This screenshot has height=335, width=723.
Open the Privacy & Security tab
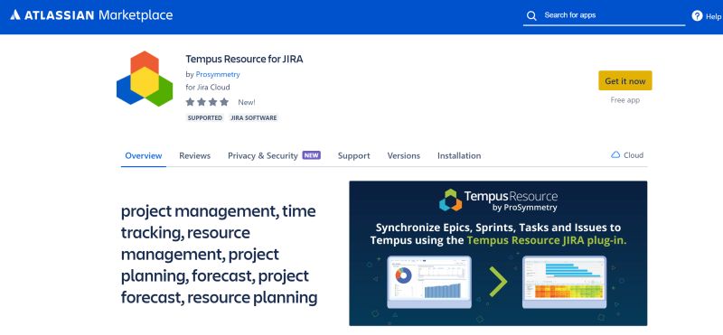263,155
